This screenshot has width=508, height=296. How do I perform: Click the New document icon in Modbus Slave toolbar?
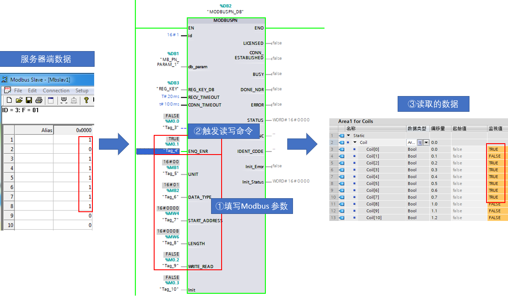pos(9,100)
